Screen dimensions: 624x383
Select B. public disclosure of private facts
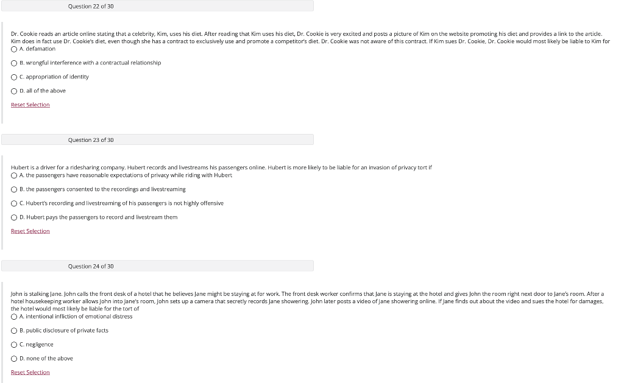[x=14, y=331]
